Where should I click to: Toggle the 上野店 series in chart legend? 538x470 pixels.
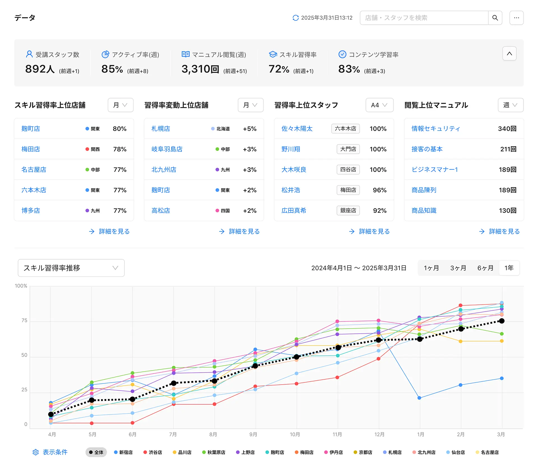pyautogui.click(x=245, y=452)
